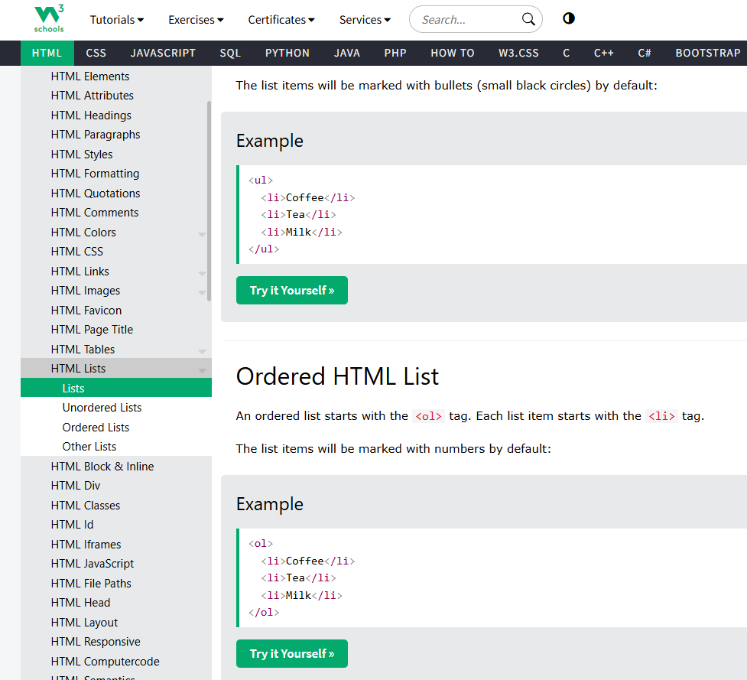Open HTML Responsive in sidebar
This screenshot has width=747, height=680.
point(115,642)
